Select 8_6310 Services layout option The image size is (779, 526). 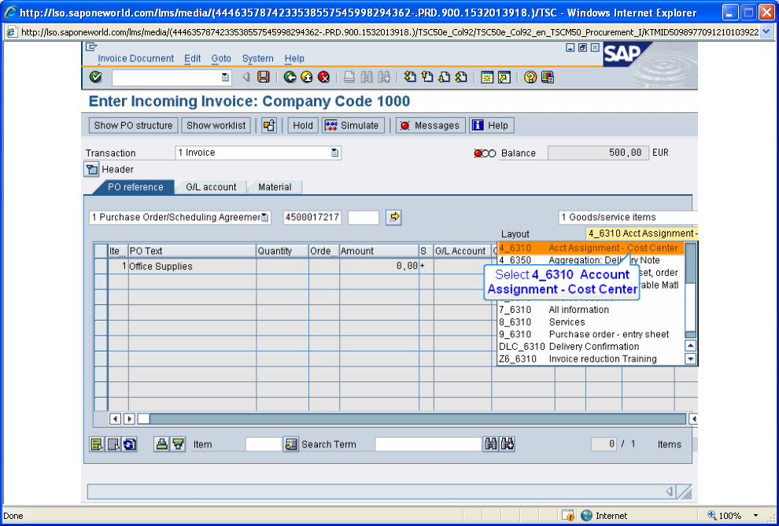[591, 322]
